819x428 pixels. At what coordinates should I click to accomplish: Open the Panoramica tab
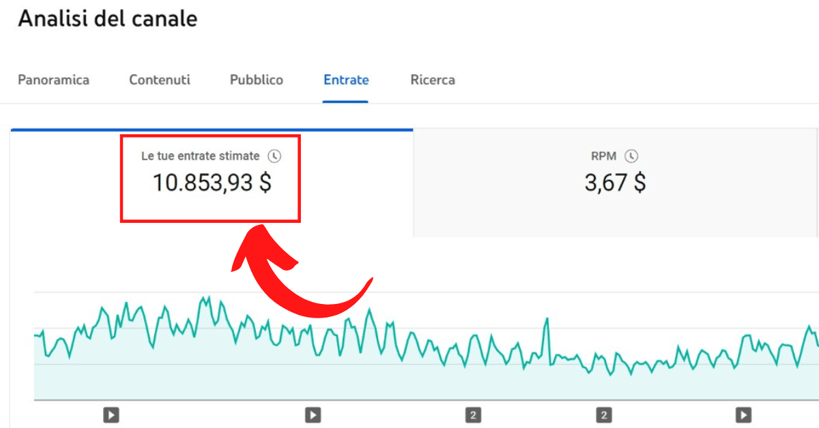tap(53, 80)
